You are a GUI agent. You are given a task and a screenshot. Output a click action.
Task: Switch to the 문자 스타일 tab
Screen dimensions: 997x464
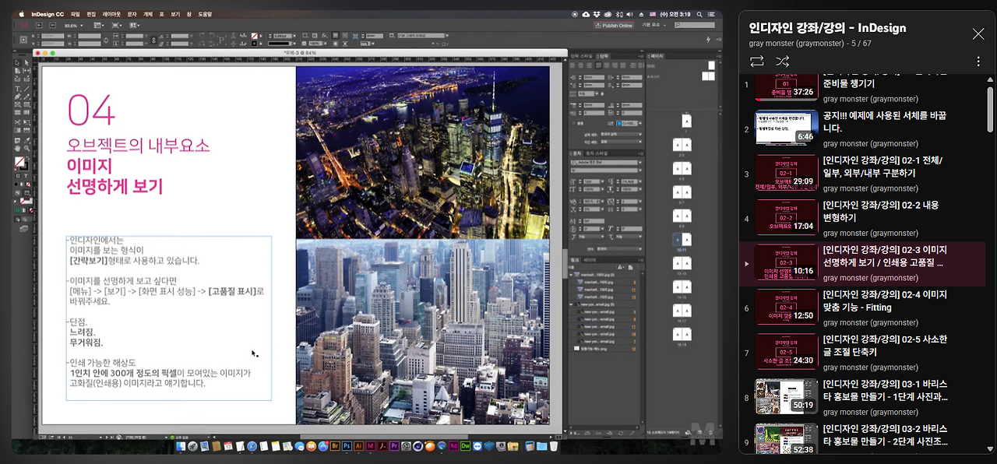597,153
